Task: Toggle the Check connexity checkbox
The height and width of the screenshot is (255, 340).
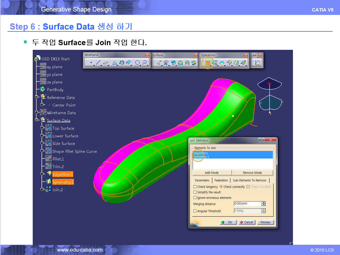Action: 221,187
